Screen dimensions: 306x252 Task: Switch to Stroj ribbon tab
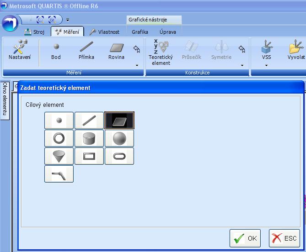tap(34, 32)
